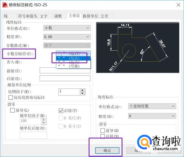This screenshot has height=157, width=184.
Task: Expand the 精度 dropdown showing 0.00
Action: pos(67,37)
